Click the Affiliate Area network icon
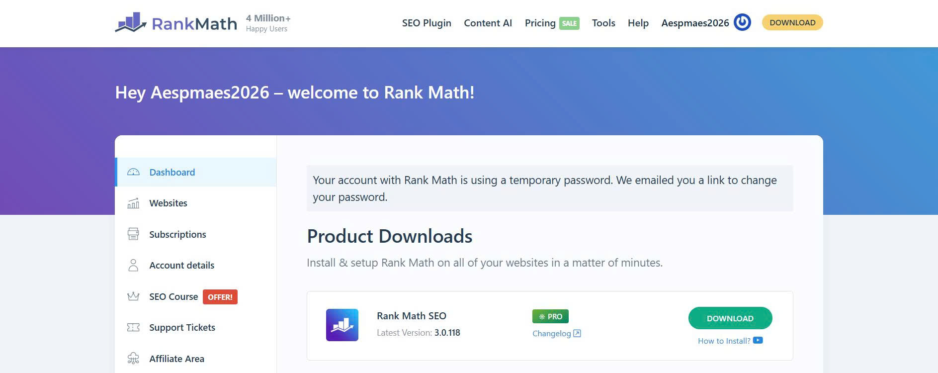The height and width of the screenshot is (373, 938). point(133,359)
